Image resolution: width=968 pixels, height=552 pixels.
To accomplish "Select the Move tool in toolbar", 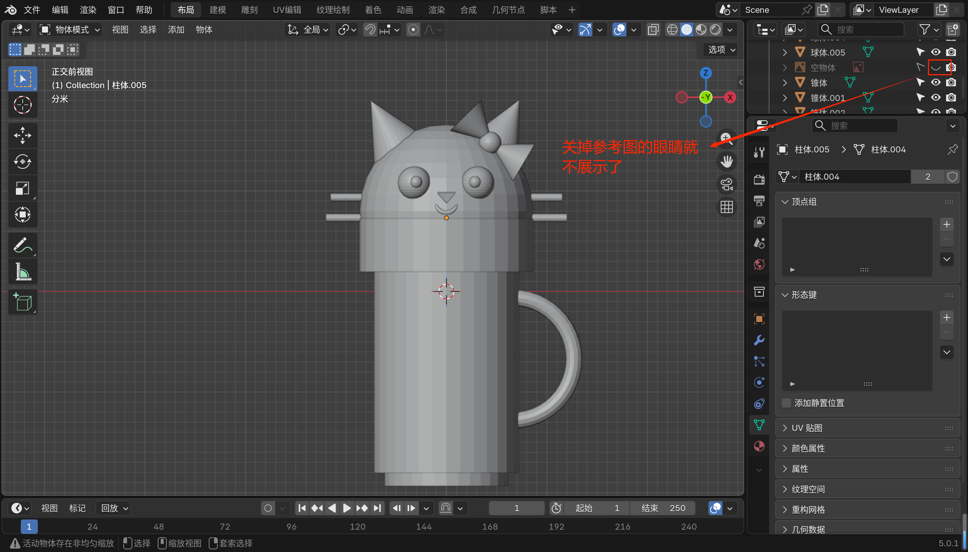I will point(22,135).
